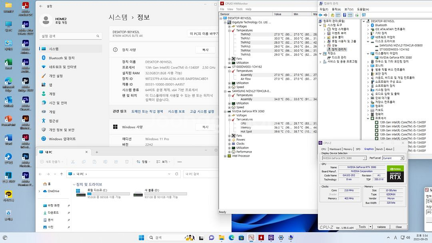Click the volume icon in system tray
The height and width of the screenshot is (243, 432).
pos(408,237)
